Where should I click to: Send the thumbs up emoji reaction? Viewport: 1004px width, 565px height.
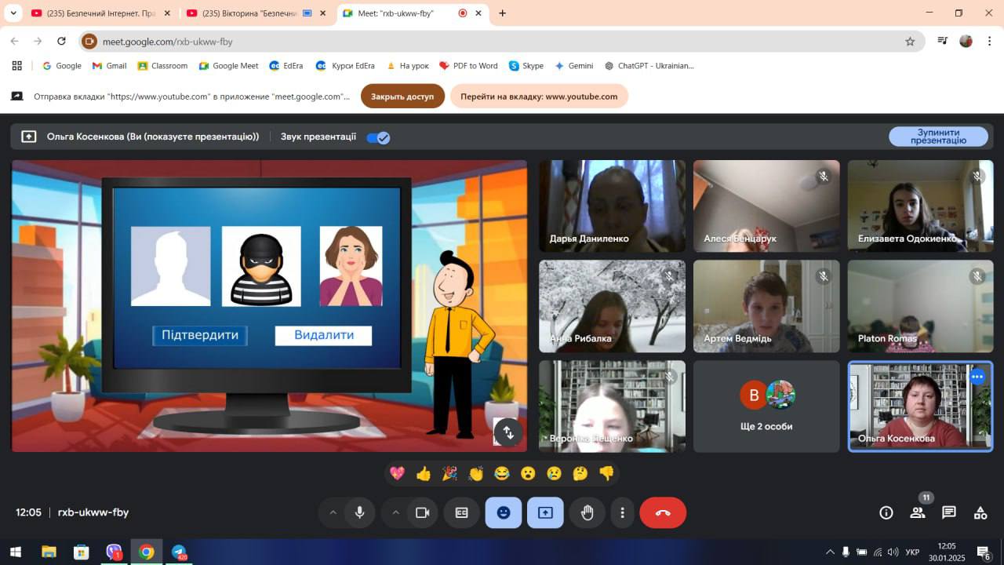[424, 473]
